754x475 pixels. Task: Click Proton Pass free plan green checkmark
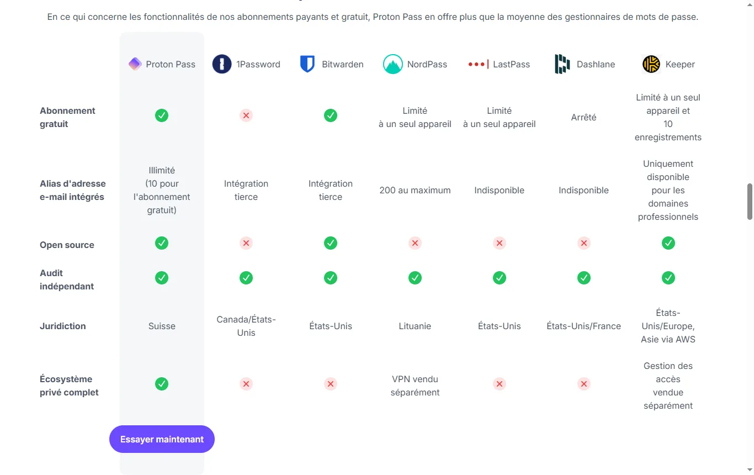point(162,115)
